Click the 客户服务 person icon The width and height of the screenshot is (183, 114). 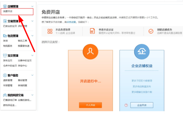click(5, 75)
